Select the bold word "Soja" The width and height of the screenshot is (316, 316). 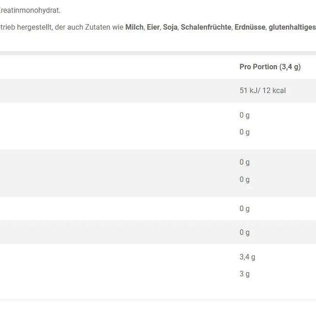[x=170, y=27]
